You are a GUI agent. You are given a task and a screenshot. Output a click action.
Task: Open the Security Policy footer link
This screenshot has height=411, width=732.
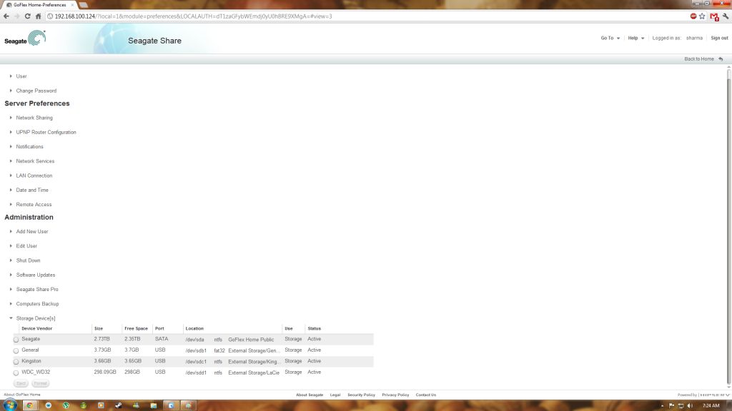361,395
